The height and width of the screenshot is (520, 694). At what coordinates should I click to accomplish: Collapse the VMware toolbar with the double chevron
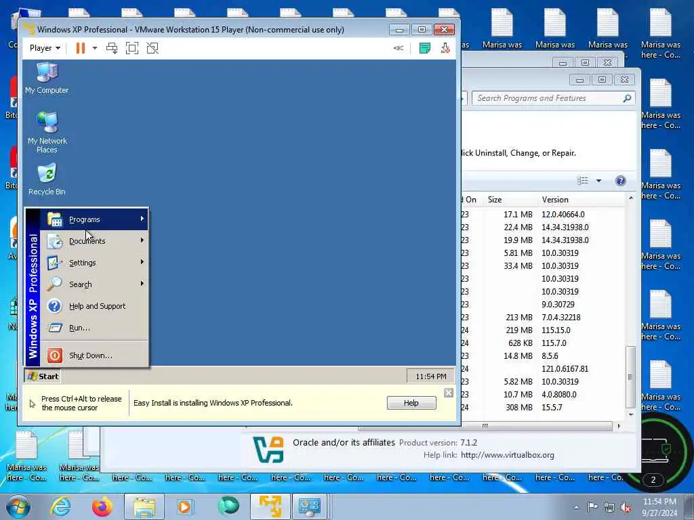coord(399,48)
